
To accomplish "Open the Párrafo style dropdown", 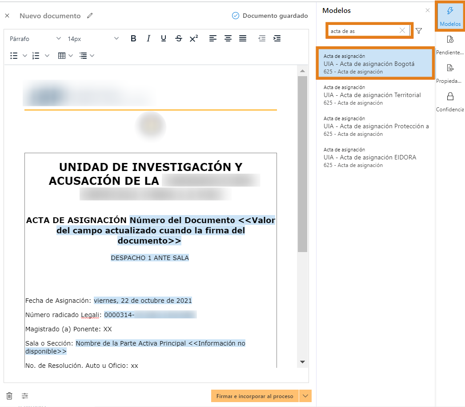I will [x=33, y=38].
